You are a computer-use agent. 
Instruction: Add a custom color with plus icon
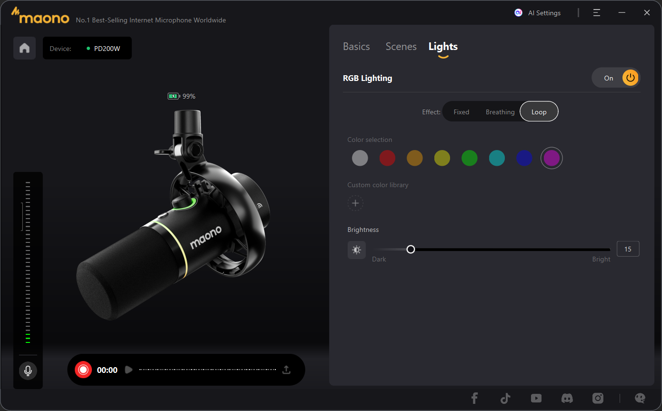[355, 203]
